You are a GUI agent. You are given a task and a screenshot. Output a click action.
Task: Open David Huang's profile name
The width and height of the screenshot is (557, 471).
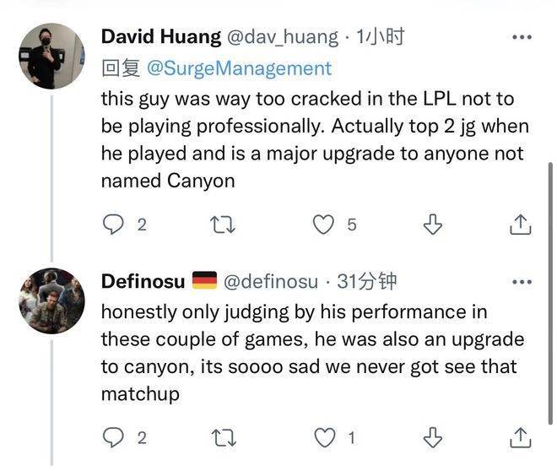click(x=161, y=36)
